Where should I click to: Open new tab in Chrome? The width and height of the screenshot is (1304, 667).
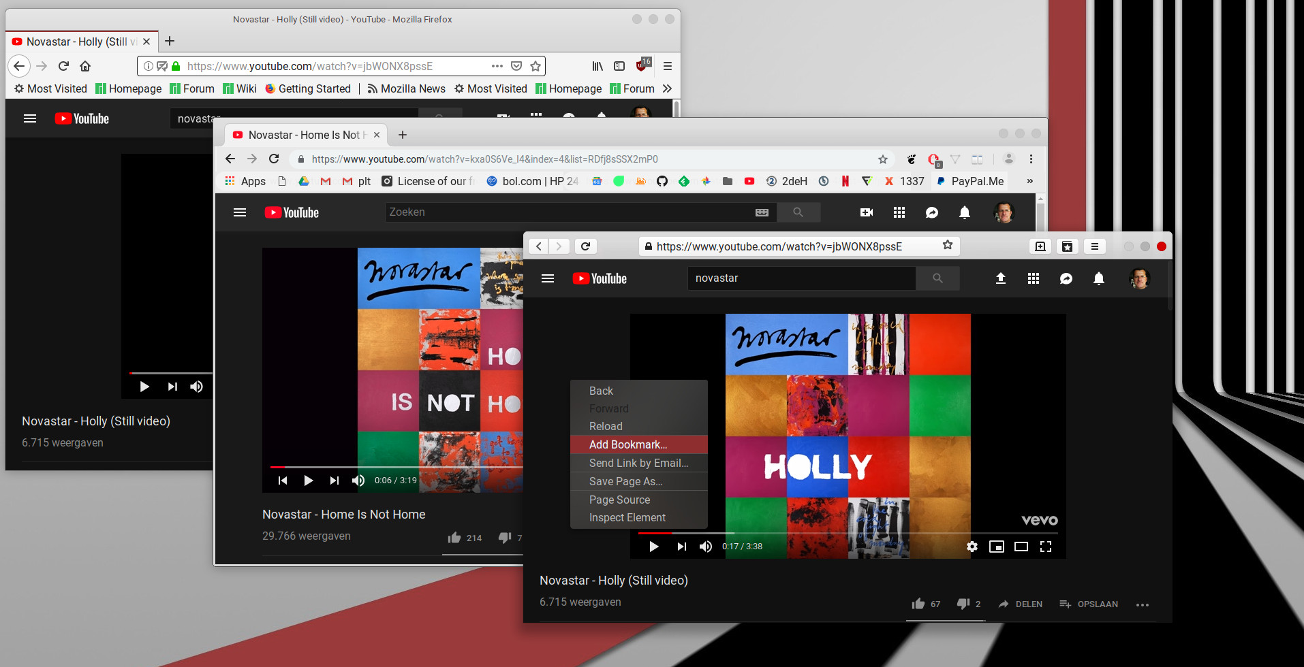(403, 135)
